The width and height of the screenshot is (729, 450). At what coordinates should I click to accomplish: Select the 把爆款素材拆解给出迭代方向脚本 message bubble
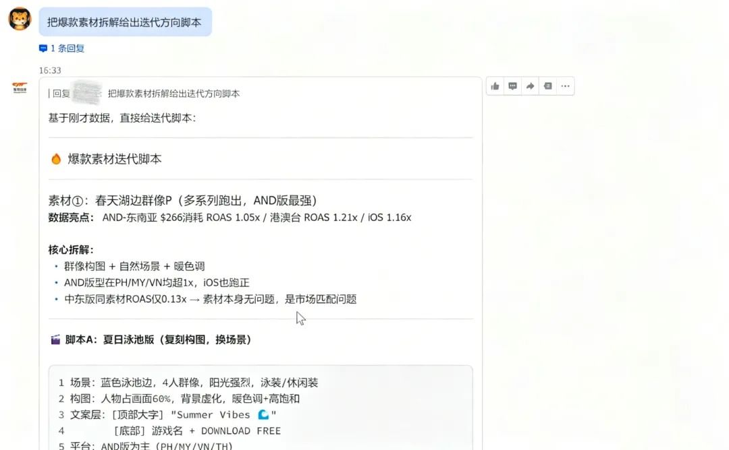tap(125, 22)
